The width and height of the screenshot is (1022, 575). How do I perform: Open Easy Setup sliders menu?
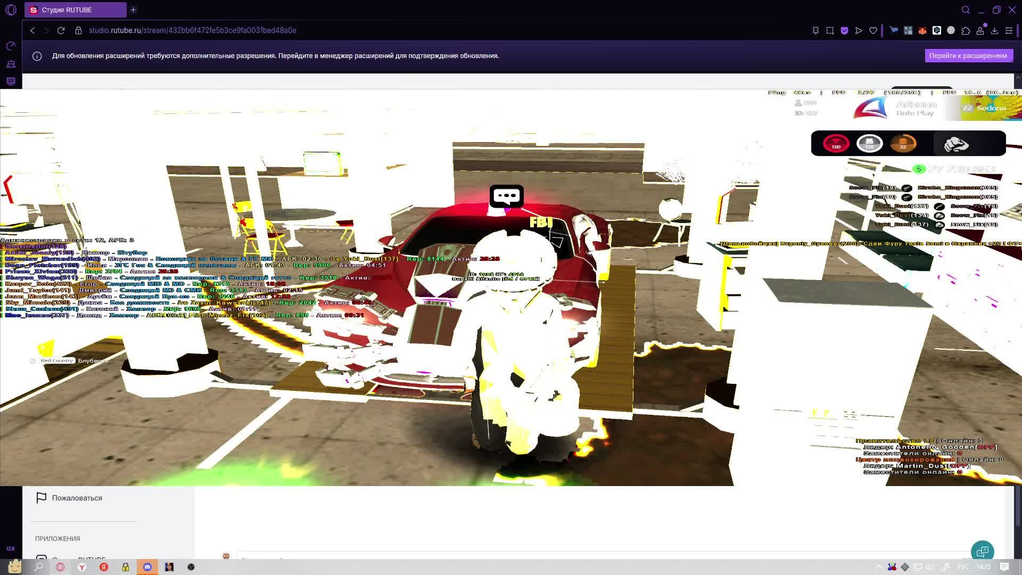pos(1009,31)
